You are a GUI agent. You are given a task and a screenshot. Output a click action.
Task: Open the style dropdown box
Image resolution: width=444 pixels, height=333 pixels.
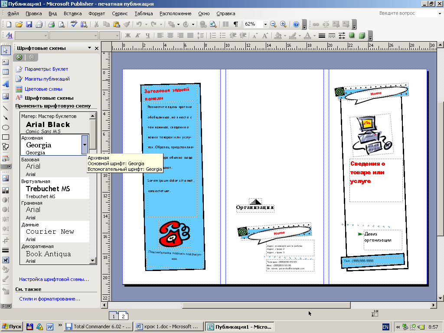(46, 36)
